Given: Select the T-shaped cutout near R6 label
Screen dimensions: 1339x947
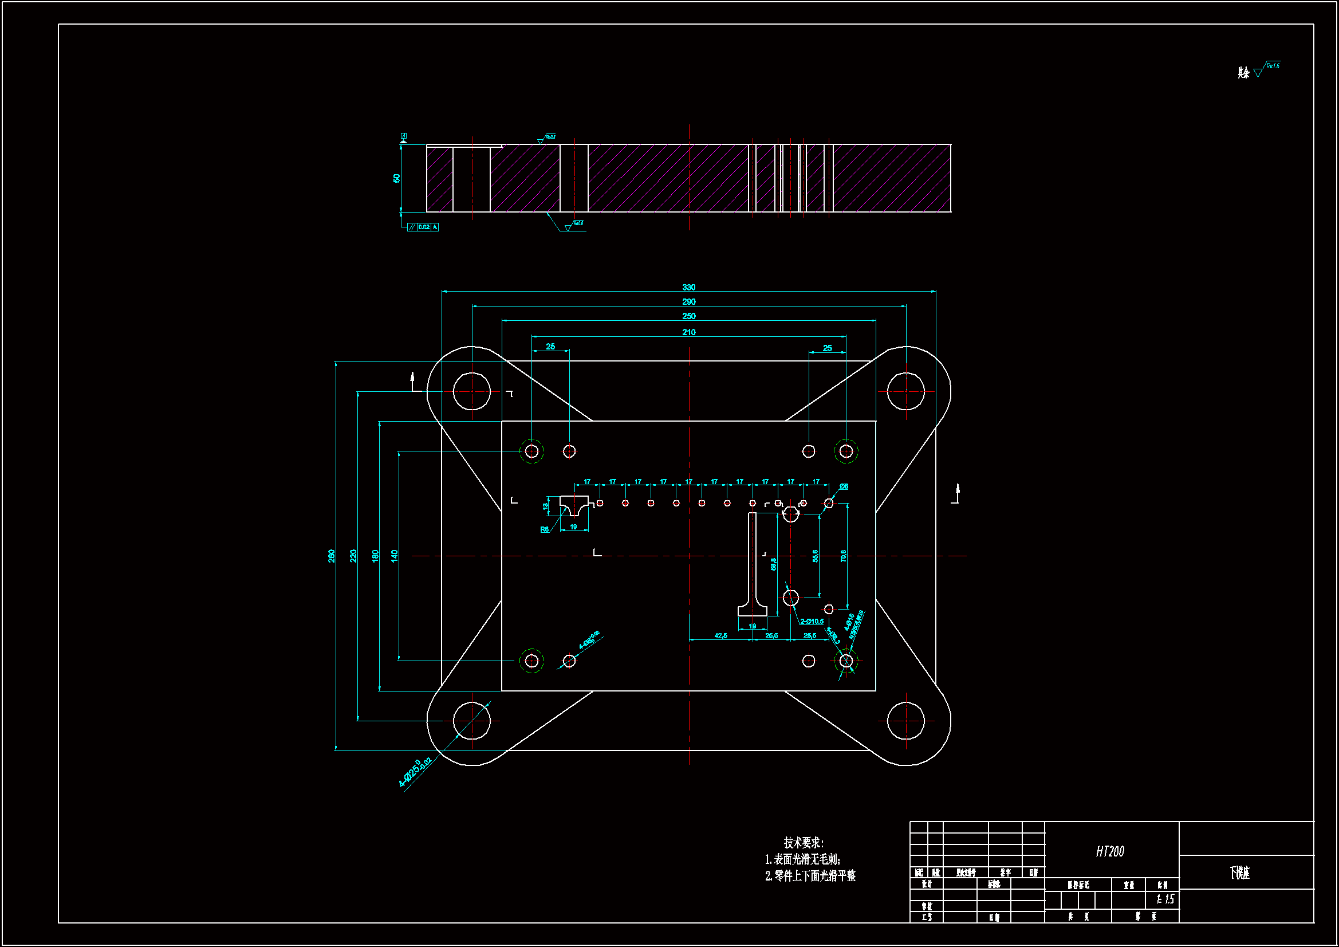Looking at the screenshot, I should tap(574, 505).
